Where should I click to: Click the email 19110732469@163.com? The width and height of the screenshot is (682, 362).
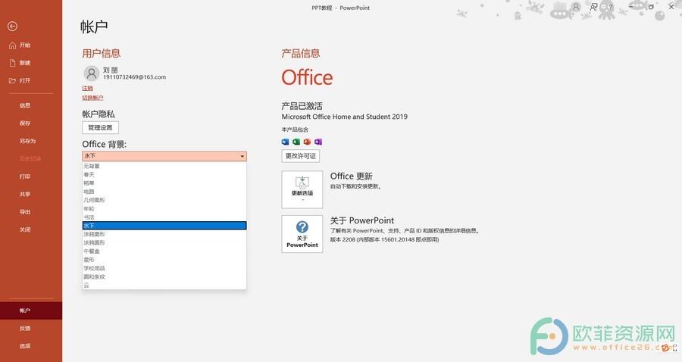click(x=134, y=77)
